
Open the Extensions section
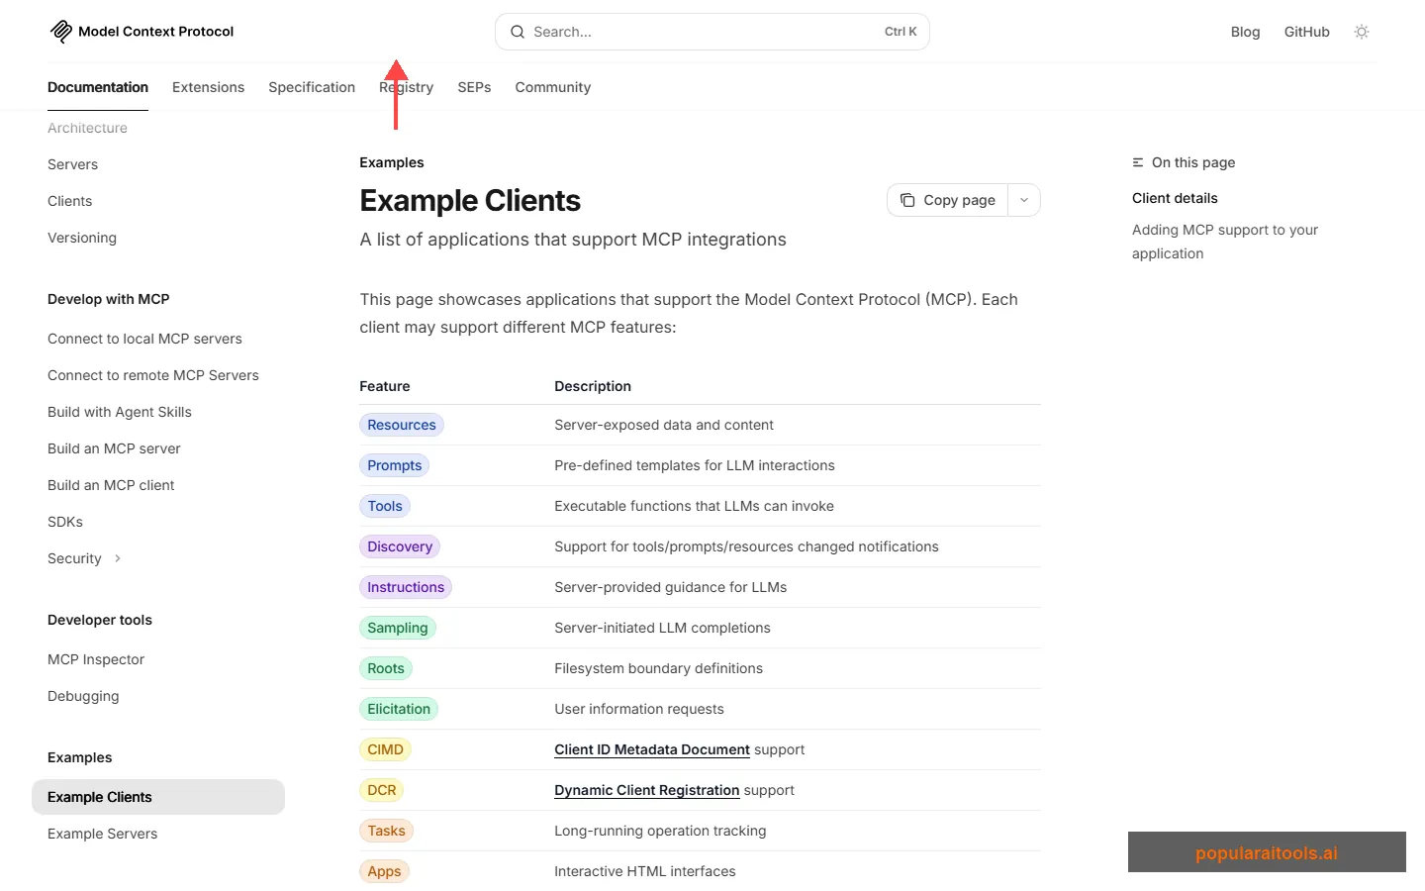pos(208,87)
